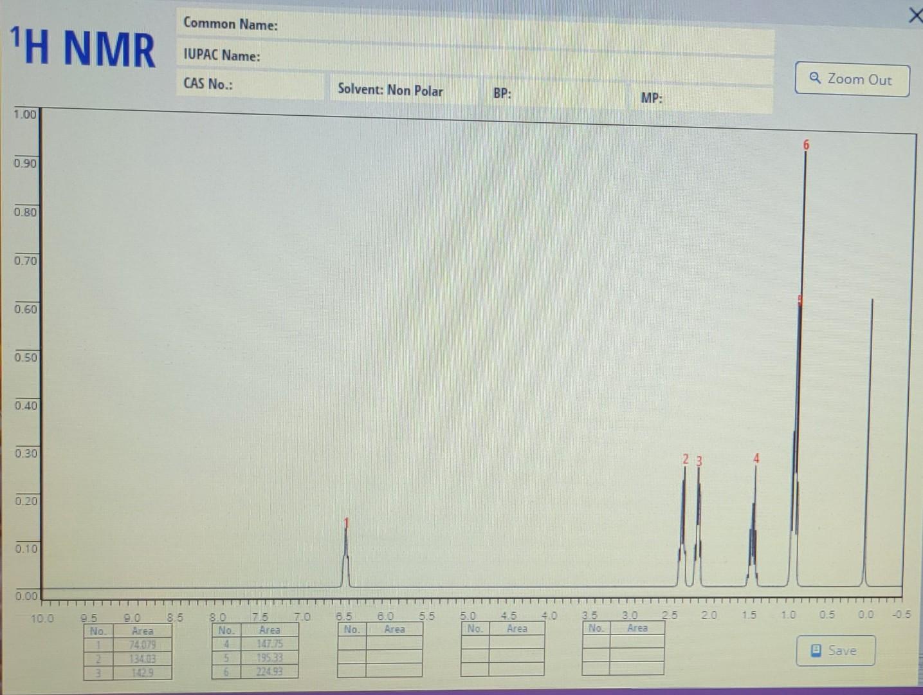Select peak marker 1 near 6.5 ppm

(346, 523)
